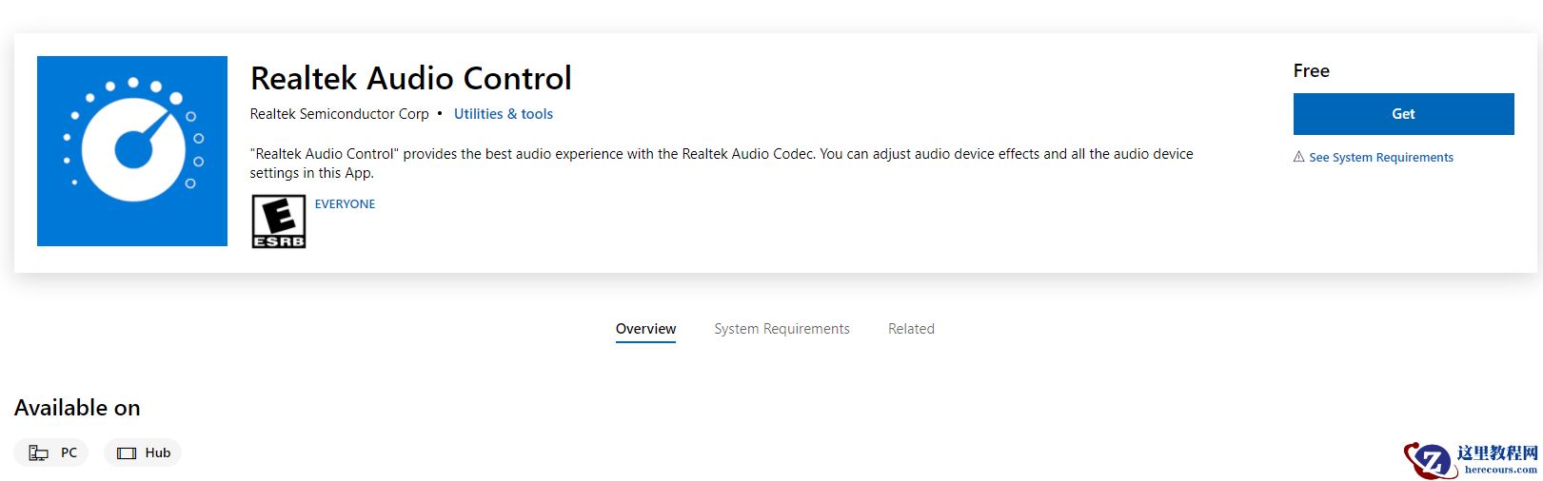Viewport: 1543px width, 481px height.
Task: Click the Free price label
Action: click(x=1311, y=71)
